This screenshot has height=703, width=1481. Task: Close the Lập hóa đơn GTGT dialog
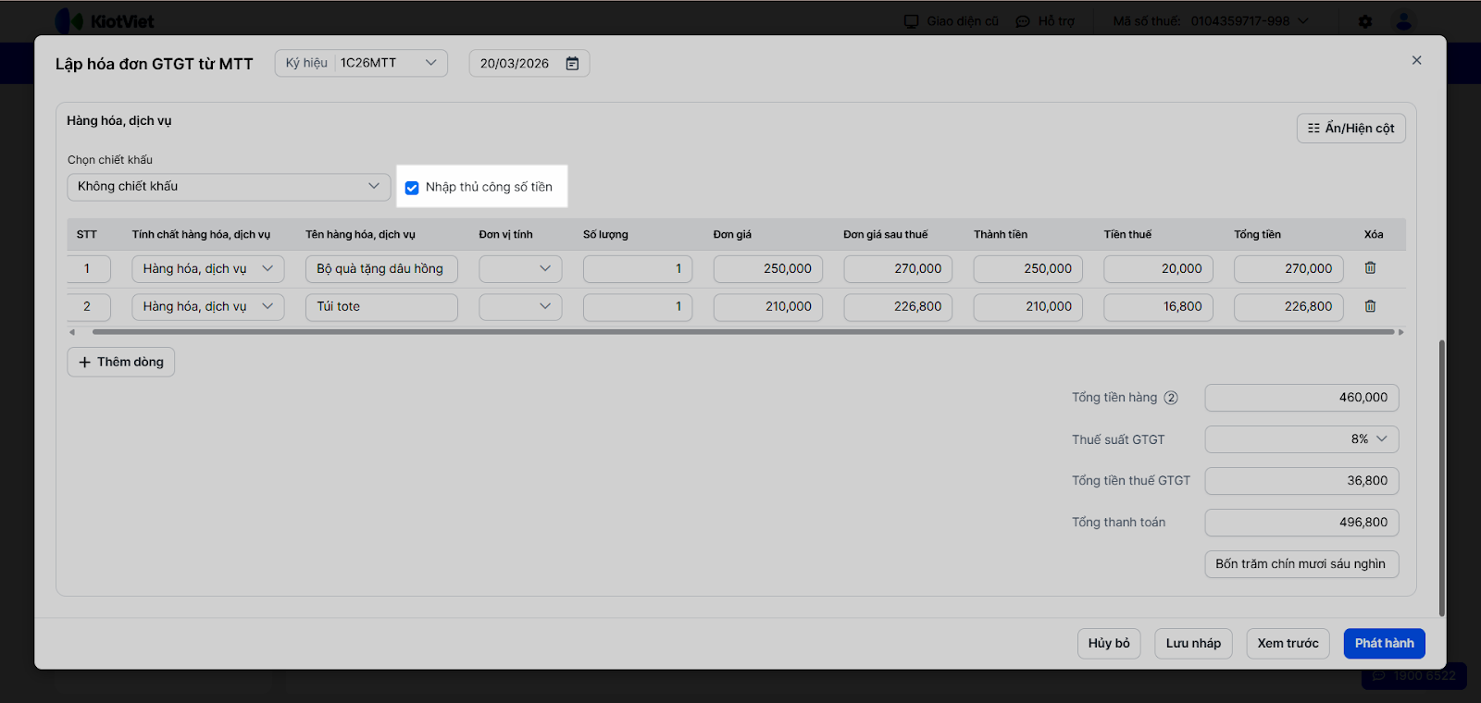tap(1416, 60)
